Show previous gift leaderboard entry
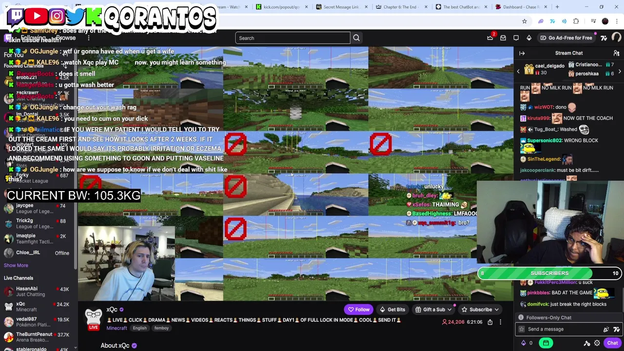The image size is (624, 351). click(518, 71)
